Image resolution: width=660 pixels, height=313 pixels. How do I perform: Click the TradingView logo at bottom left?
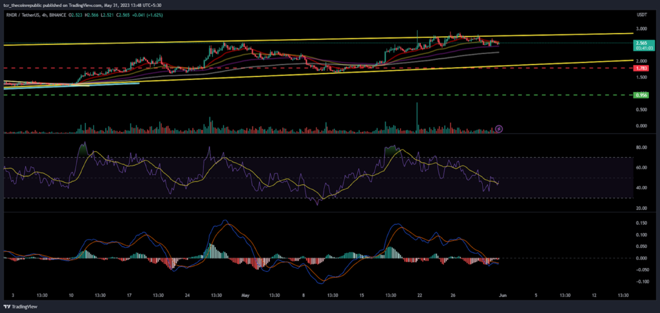tap(21, 307)
